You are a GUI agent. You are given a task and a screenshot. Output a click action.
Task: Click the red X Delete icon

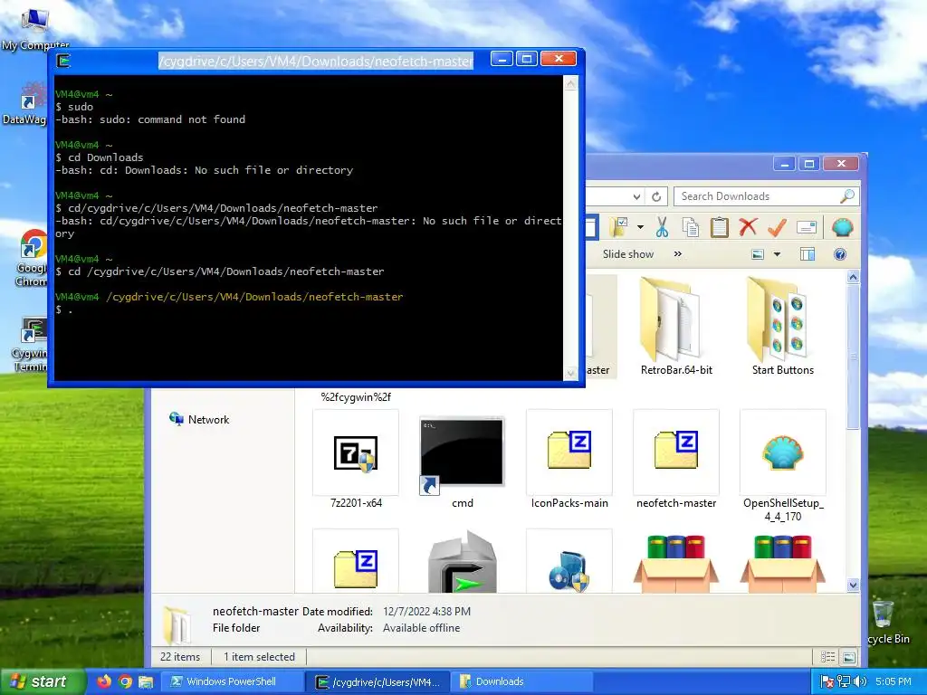click(748, 226)
